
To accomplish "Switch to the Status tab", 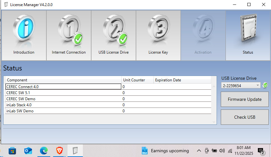I will [x=248, y=35].
